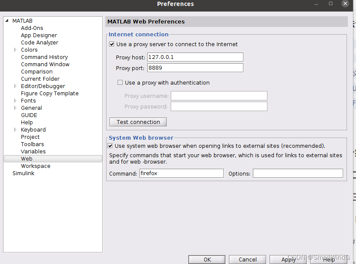The height and width of the screenshot is (264, 356).
Task: Enable use a proxy with authentication
Action: click(x=120, y=82)
